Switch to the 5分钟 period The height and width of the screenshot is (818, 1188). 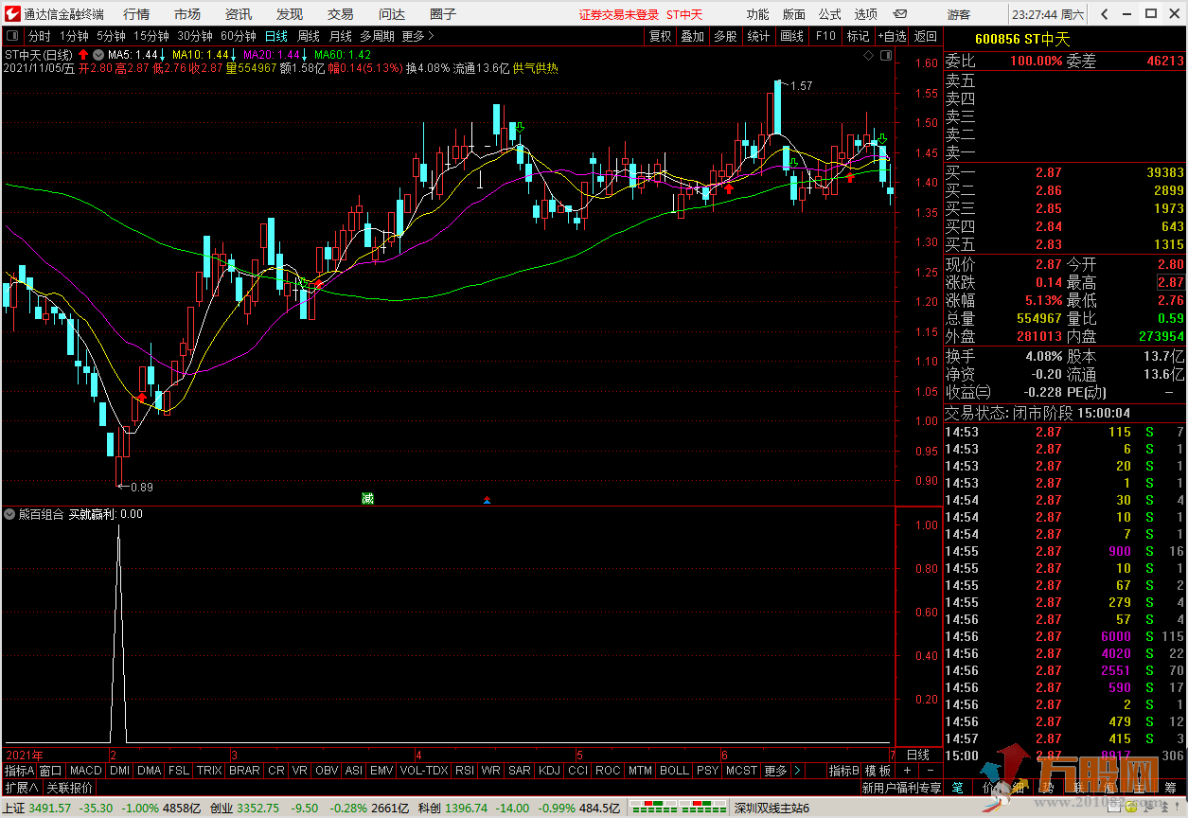point(112,36)
